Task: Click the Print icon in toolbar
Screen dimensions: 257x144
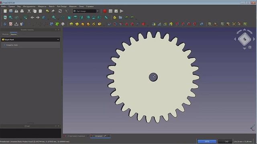Action: coord(22,11)
